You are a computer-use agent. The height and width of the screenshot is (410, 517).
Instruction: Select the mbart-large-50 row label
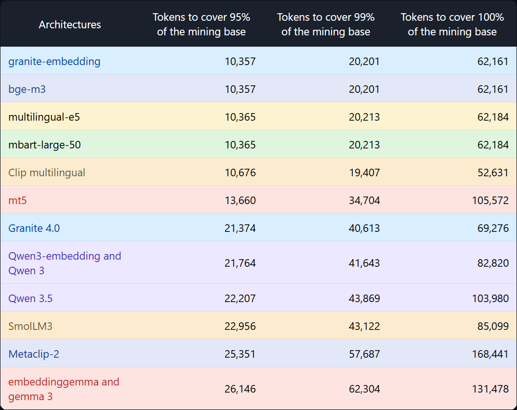44,145
